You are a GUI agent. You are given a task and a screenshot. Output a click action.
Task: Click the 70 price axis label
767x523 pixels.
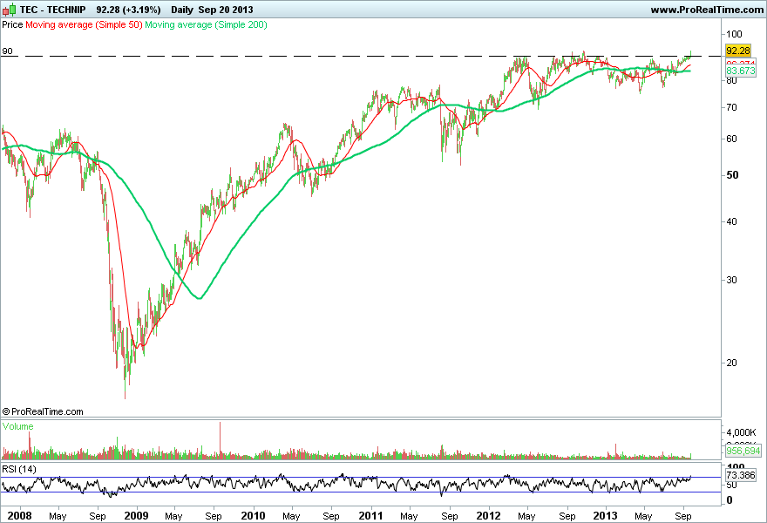click(731, 107)
